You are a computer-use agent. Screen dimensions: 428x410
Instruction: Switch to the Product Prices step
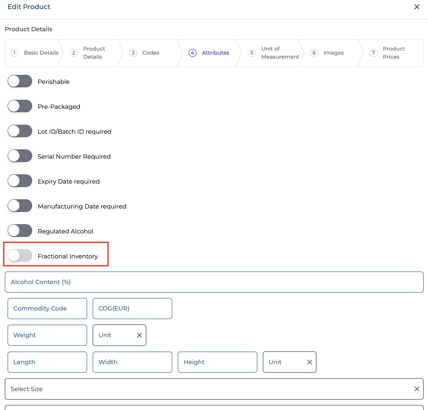(x=394, y=53)
